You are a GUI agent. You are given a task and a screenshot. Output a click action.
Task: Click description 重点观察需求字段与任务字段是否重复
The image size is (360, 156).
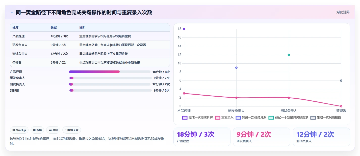point(105,36)
